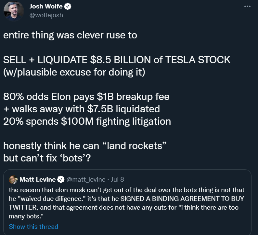Click the "honestly think he can land rockets" line

tap(85, 145)
